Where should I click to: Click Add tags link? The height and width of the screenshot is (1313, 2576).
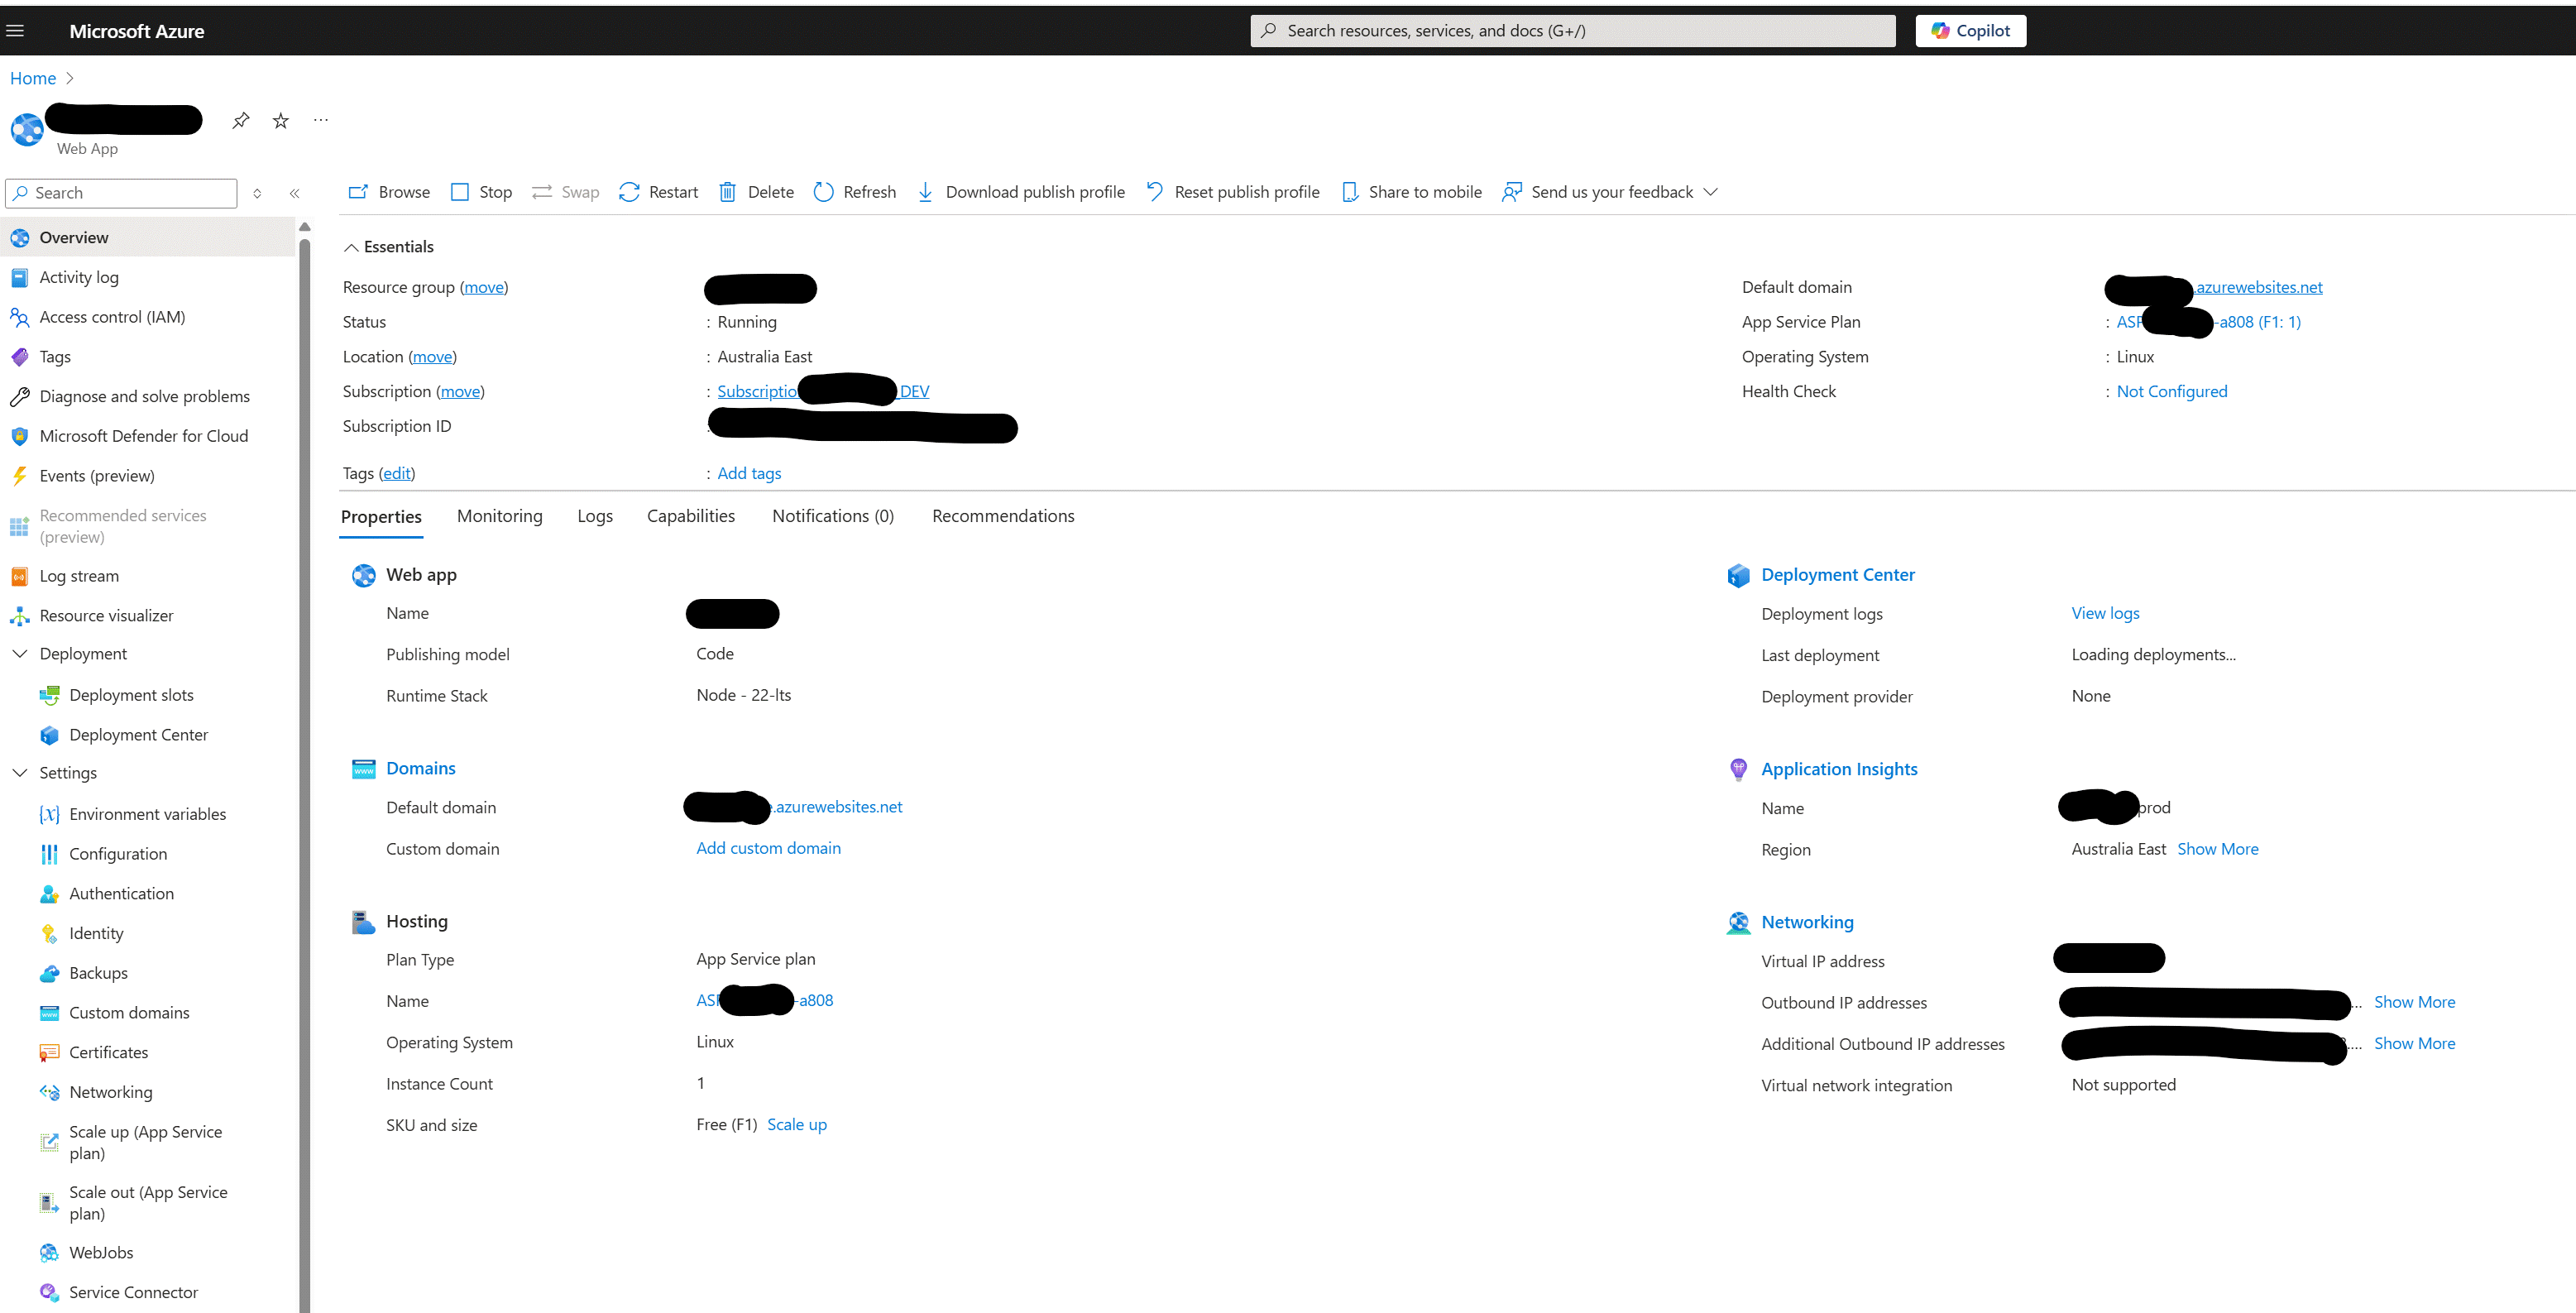[749, 474]
